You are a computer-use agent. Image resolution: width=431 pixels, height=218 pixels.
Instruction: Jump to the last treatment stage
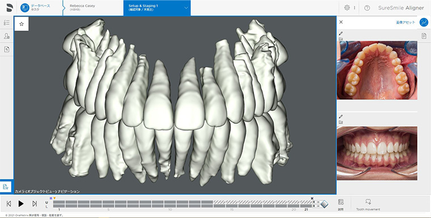pyautogui.click(x=35, y=204)
